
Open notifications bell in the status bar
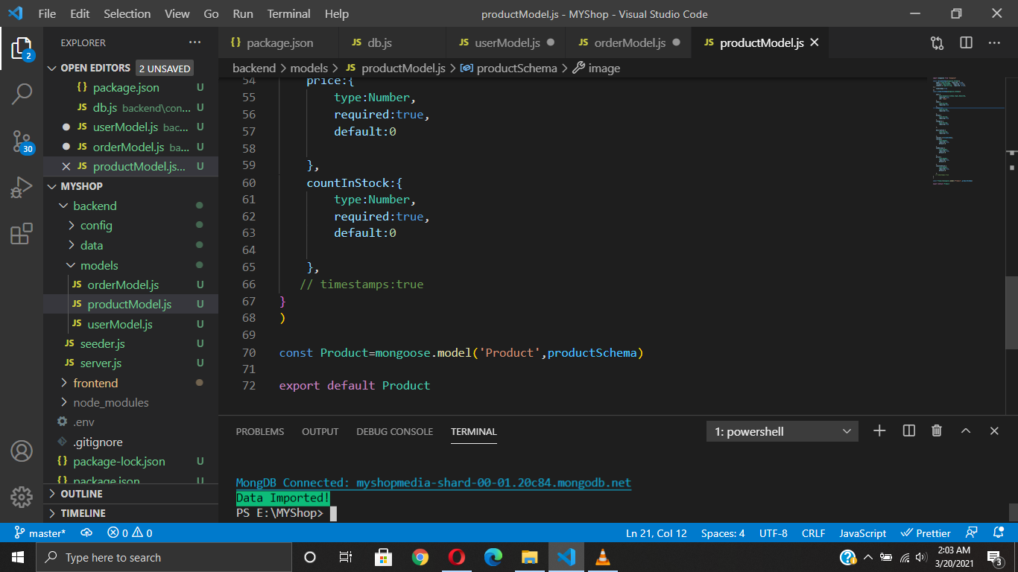998,533
